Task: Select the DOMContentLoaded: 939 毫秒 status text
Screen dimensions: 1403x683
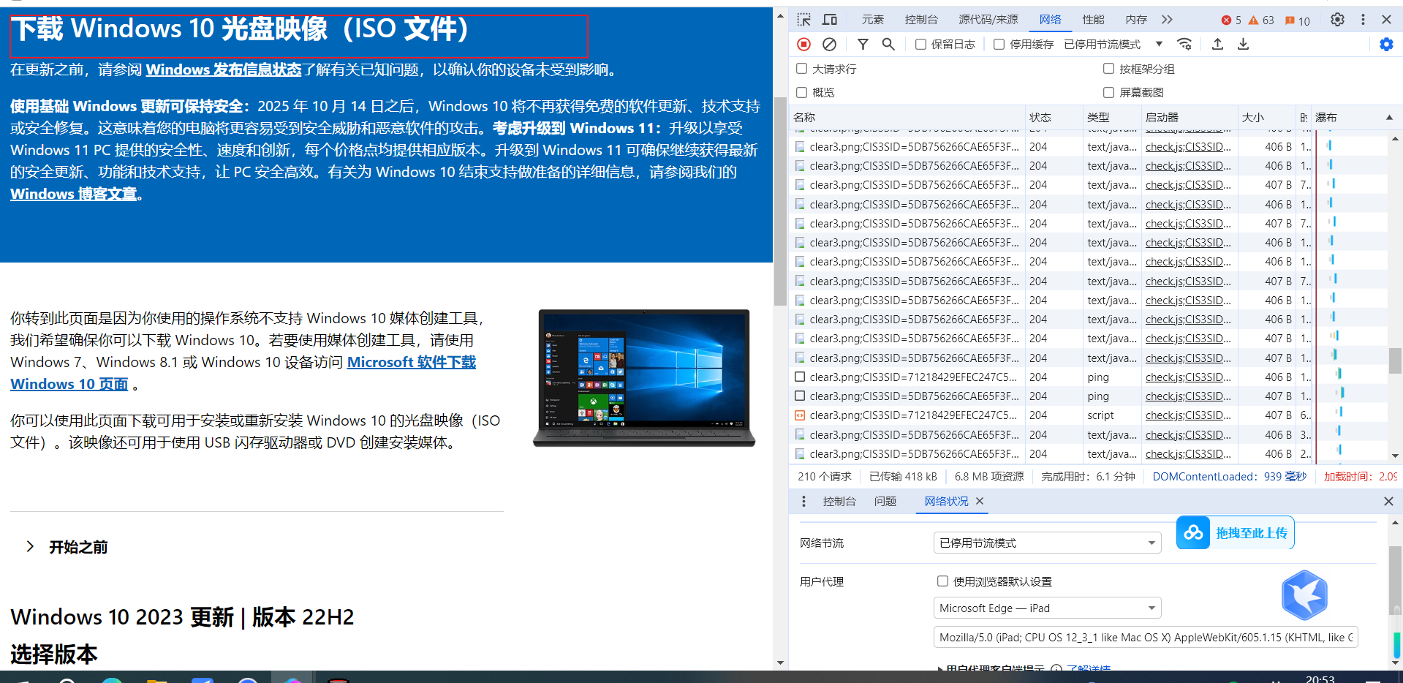Action: pos(1229,477)
